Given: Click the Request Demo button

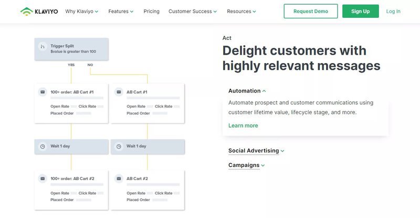Looking at the screenshot, I should (311, 11).
